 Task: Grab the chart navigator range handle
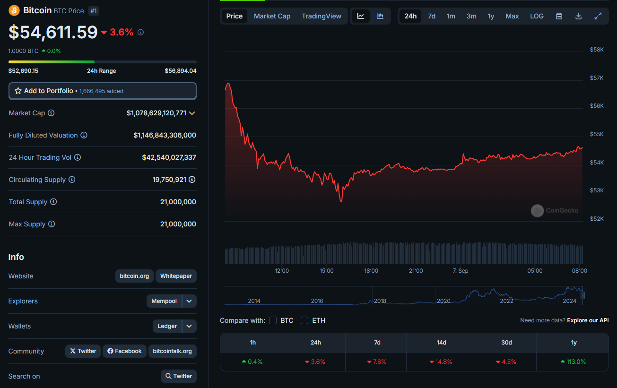point(583,295)
